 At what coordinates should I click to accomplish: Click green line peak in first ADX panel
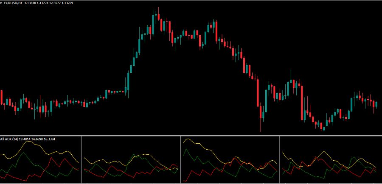pyautogui.click(x=25, y=153)
